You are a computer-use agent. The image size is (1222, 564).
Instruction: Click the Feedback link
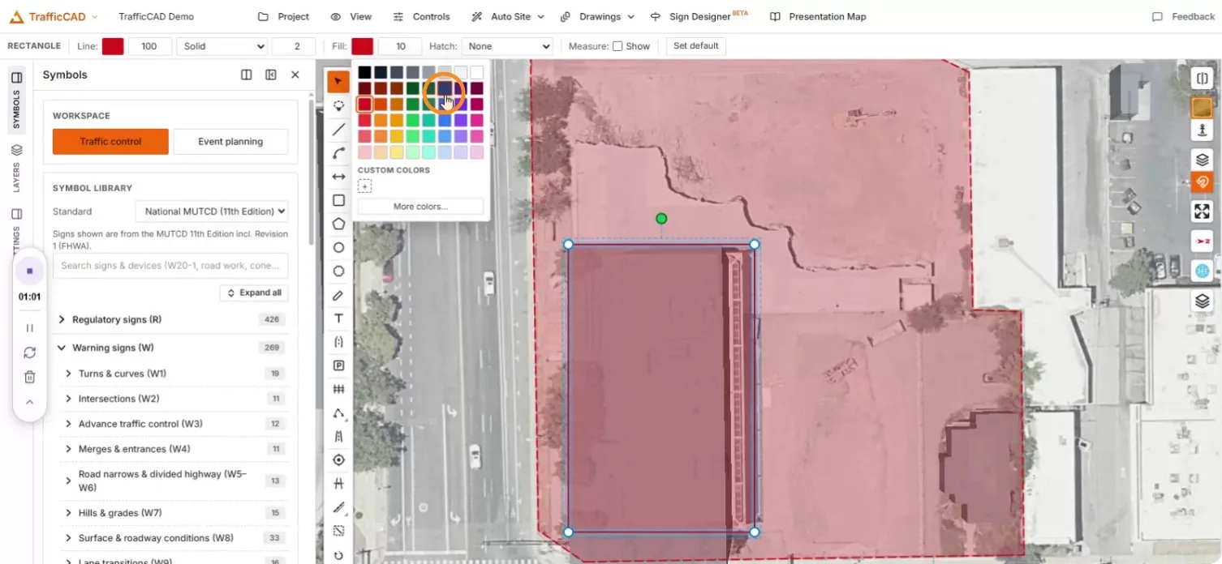pos(1183,16)
